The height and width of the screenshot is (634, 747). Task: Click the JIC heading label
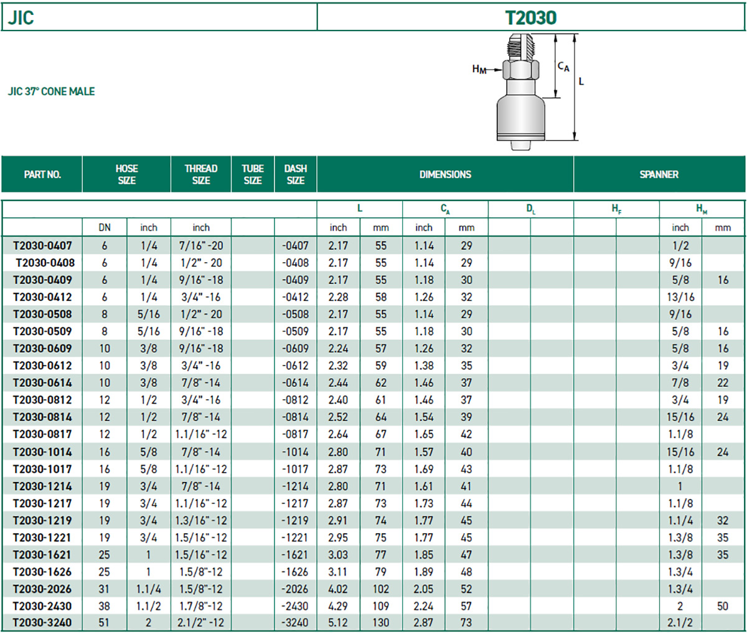(21, 17)
